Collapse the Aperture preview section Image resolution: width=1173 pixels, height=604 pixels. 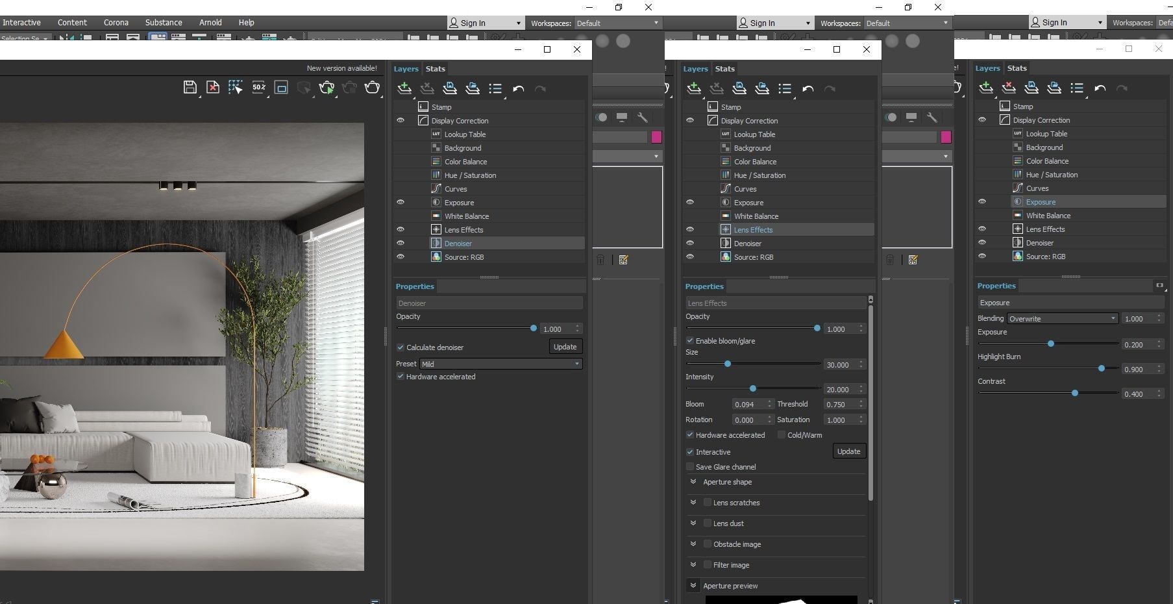click(x=693, y=586)
